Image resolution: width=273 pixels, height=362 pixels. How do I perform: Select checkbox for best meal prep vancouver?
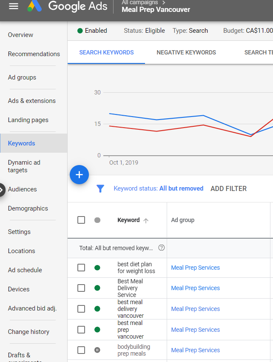pyautogui.click(x=81, y=330)
